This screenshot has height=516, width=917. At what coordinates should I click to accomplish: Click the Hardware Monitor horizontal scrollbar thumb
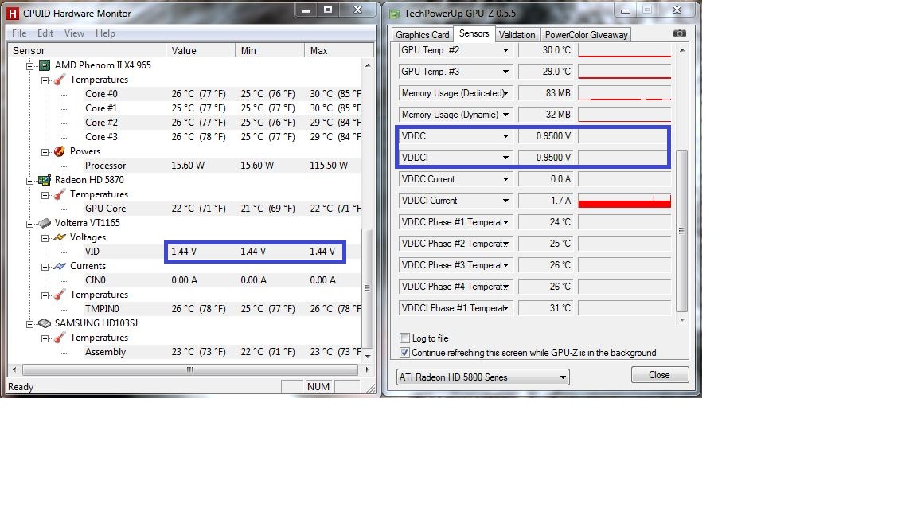pos(190,369)
